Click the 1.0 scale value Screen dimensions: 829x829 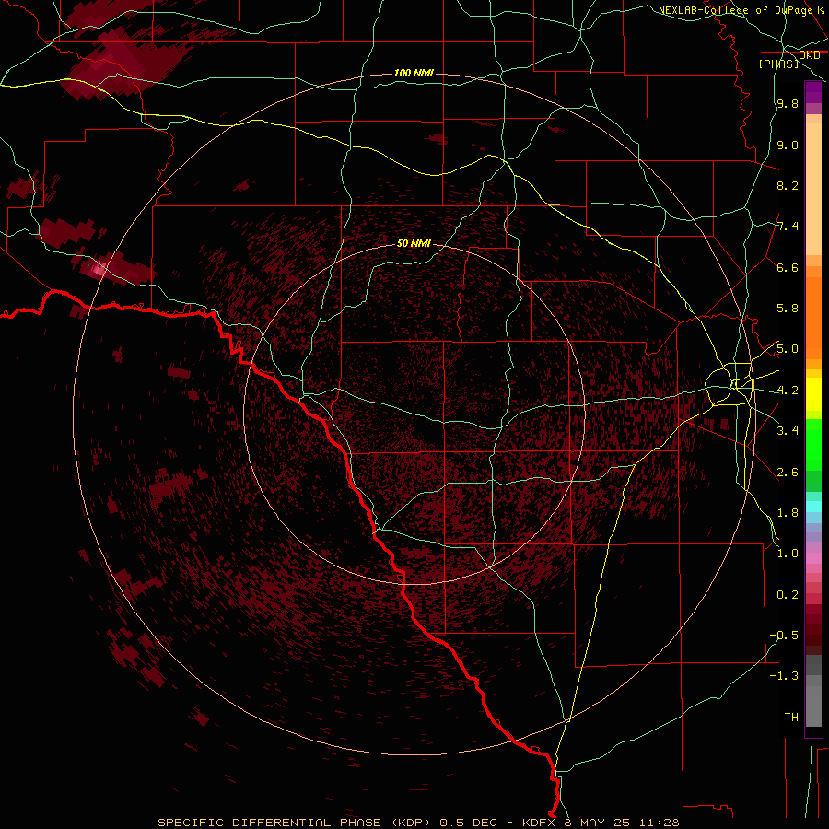tap(788, 554)
